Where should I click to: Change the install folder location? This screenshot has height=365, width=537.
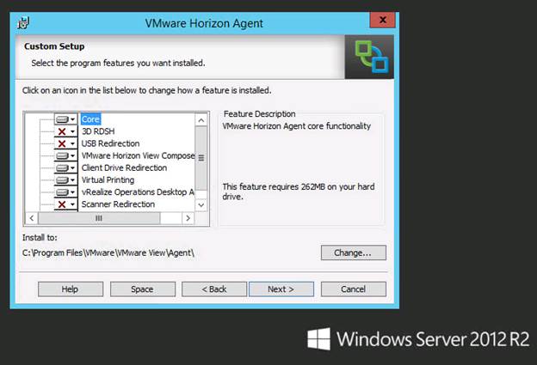354,252
